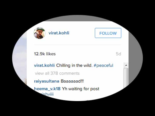Click the comments scrollbar up arrow
155x116 pixels.
(x=126, y=65)
